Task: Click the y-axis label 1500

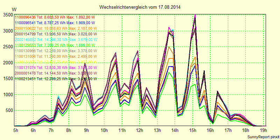Action: (x=8, y=79)
